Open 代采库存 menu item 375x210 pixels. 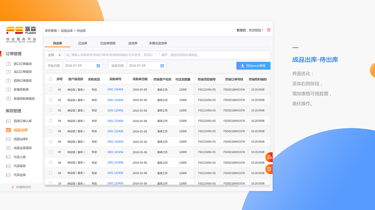coord(20,166)
